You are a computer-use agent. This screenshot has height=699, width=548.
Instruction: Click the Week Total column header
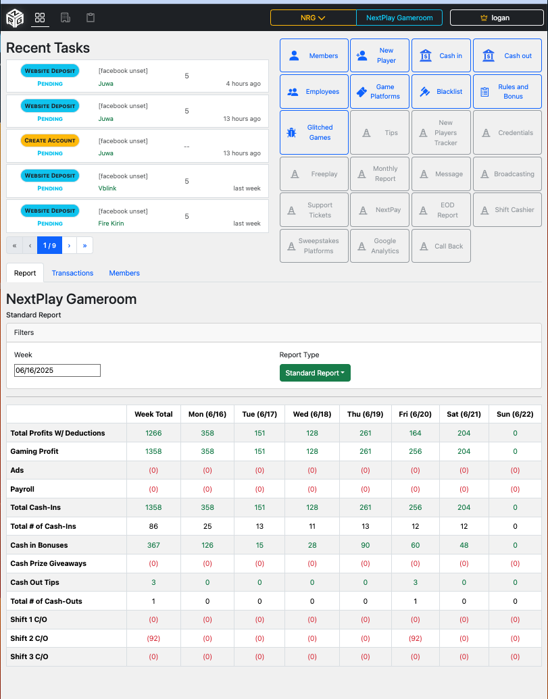153,414
